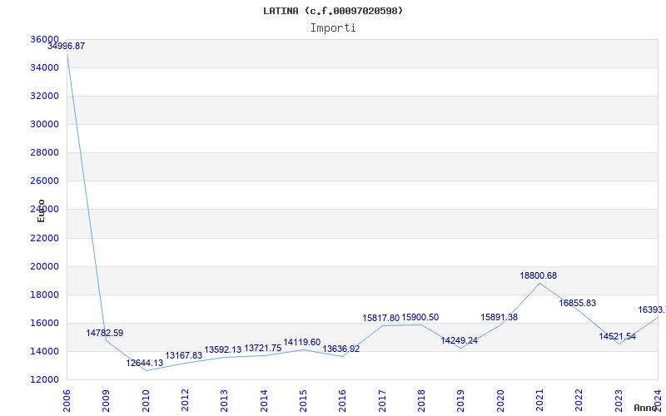
Task: Select the x-axis year 2014
Action: pos(264,400)
